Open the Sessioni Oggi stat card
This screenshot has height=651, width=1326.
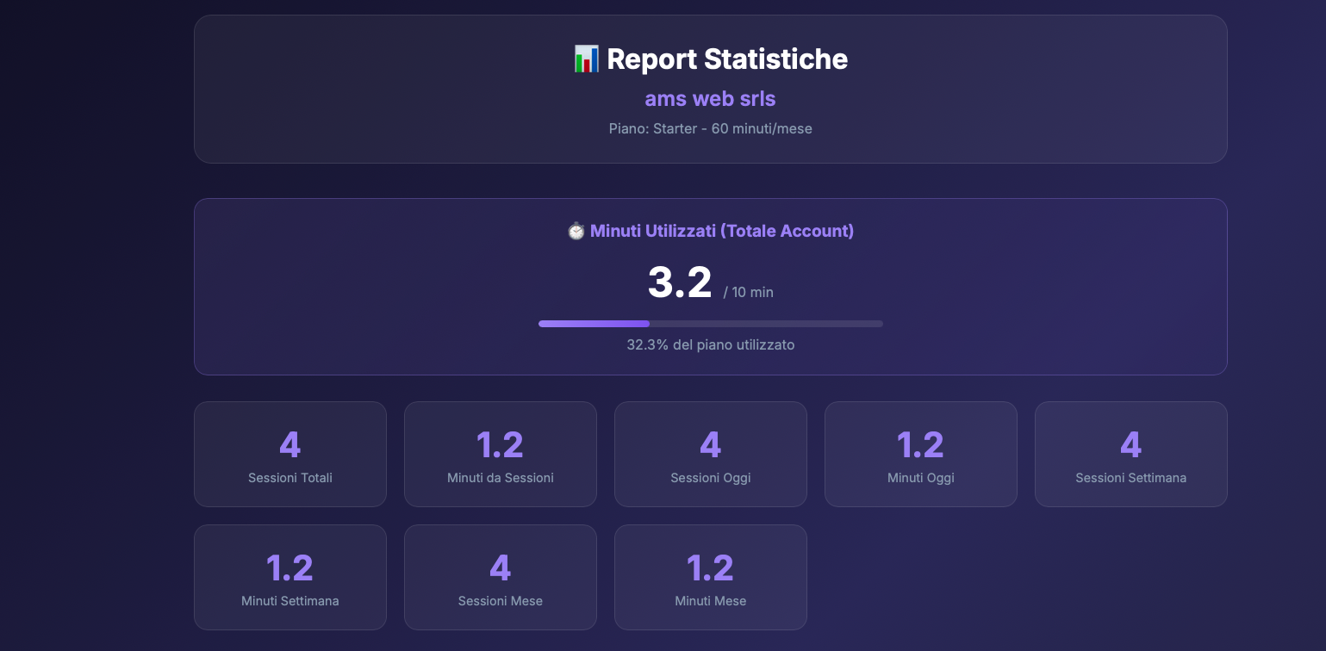click(x=710, y=454)
